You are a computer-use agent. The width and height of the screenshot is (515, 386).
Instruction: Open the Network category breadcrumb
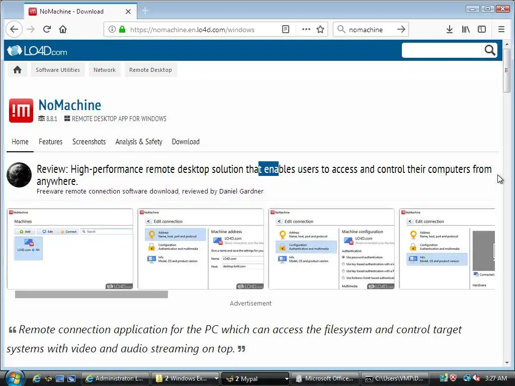[x=105, y=69]
